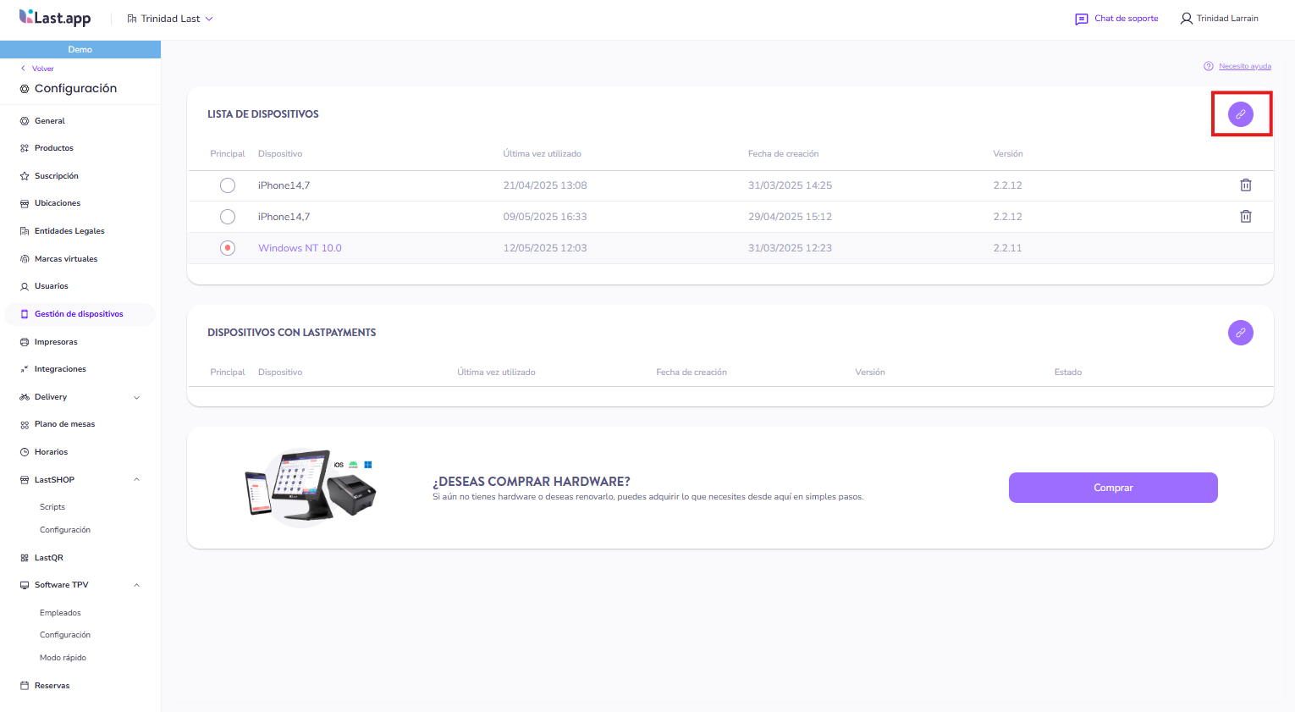Open the Chat de soporte icon
The height and width of the screenshot is (712, 1295).
pyautogui.click(x=1082, y=19)
